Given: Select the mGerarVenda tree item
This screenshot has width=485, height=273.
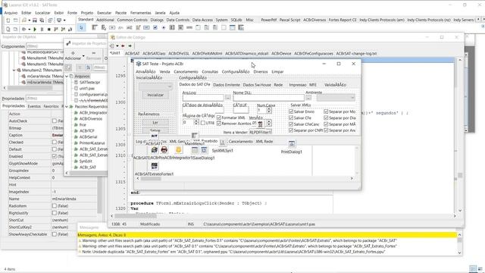Looking at the screenshot, I should [45, 76].
